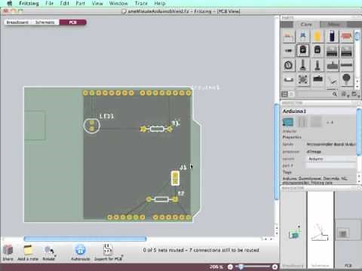Click the part # input field
Screen dimensions: 362x271
[330, 166]
